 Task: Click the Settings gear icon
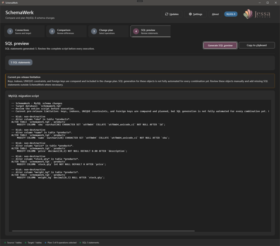point(190,14)
